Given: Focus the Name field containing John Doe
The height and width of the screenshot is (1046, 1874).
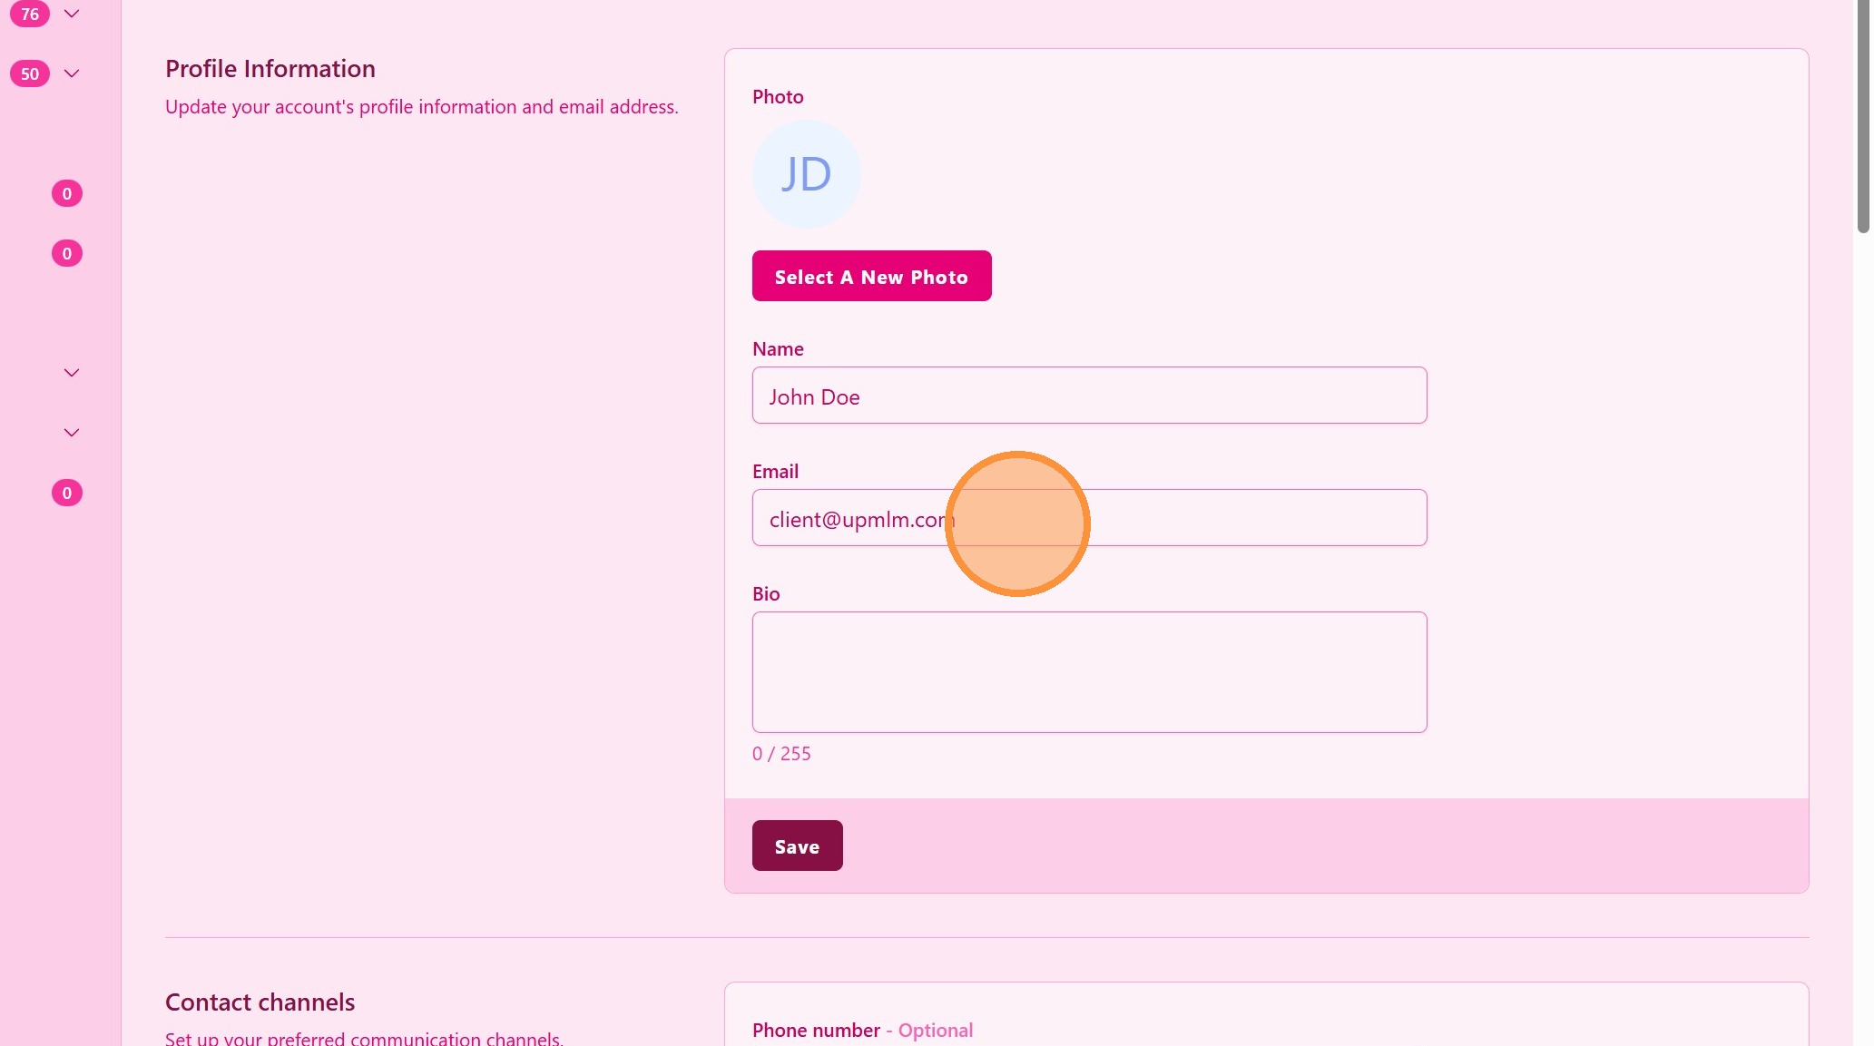Looking at the screenshot, I should 1089,396.
